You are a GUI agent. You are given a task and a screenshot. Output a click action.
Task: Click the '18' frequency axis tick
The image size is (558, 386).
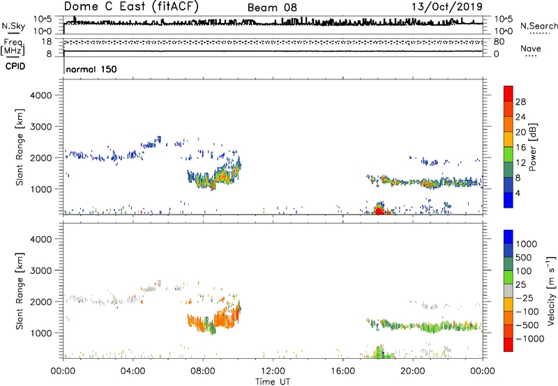[x=47, y=42]
